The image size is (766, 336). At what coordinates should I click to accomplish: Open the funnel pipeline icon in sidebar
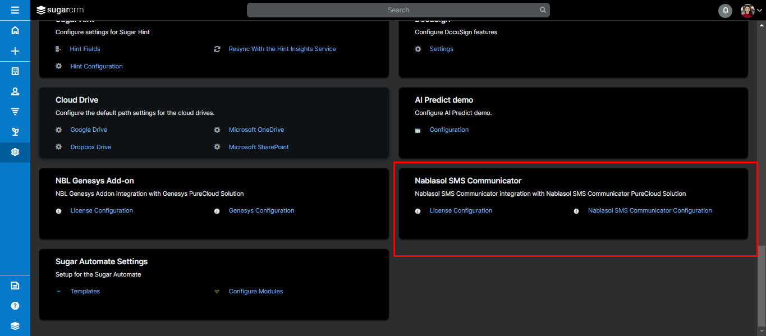pos(15,112)
